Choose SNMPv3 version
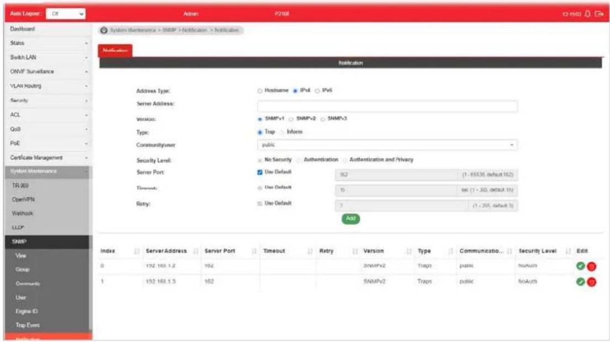Screen dimensions: 610x342 tap(323, 119)
